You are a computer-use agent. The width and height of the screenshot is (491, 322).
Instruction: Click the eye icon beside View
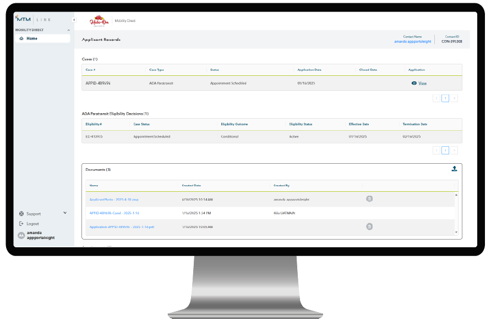coord(414,83)
